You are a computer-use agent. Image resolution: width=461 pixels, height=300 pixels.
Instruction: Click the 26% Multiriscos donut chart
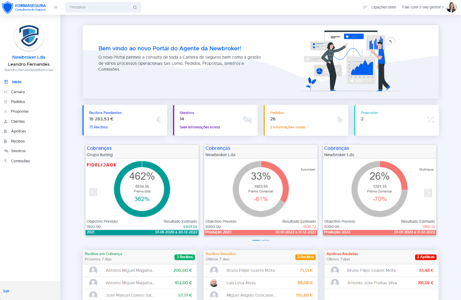(x=380, y=189)
